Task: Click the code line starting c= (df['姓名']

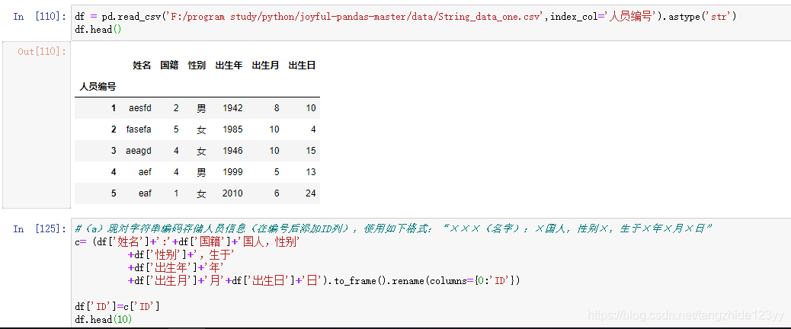Action: pos(187,242)
